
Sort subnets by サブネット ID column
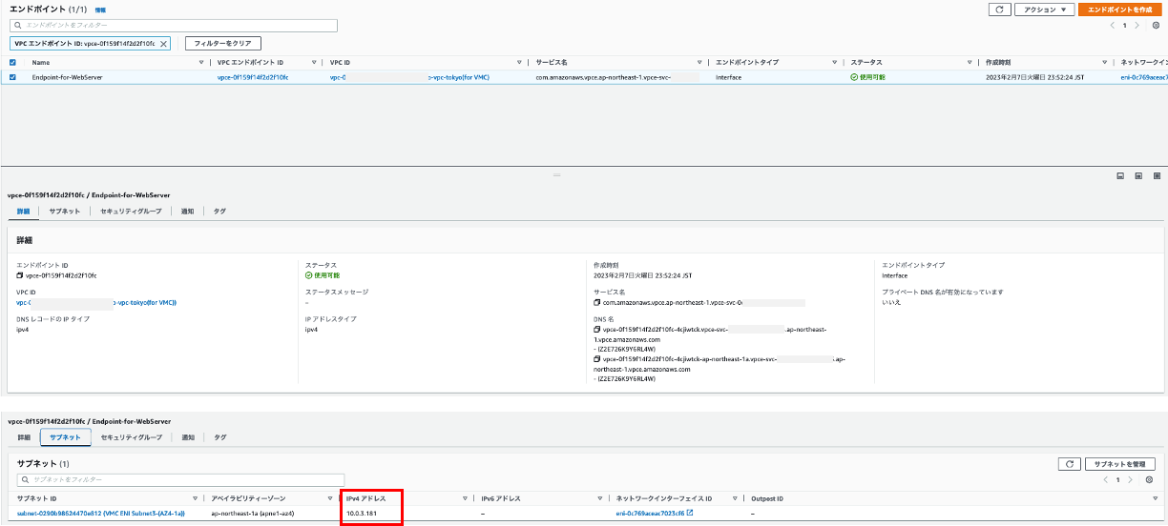pos(194,498)
